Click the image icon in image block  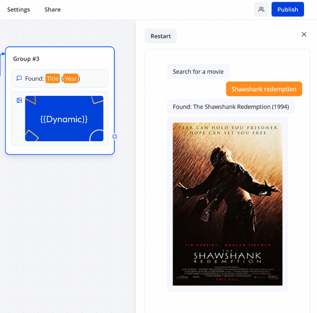19,100
